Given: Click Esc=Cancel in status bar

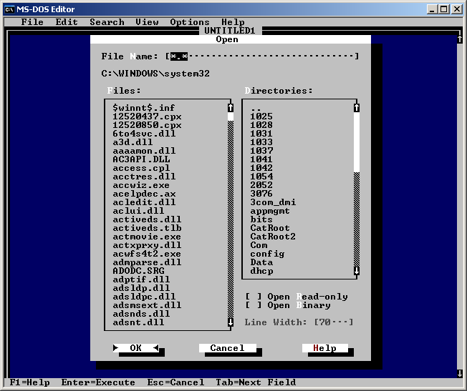Looking at the screenshot, I should tap(175, 382).
